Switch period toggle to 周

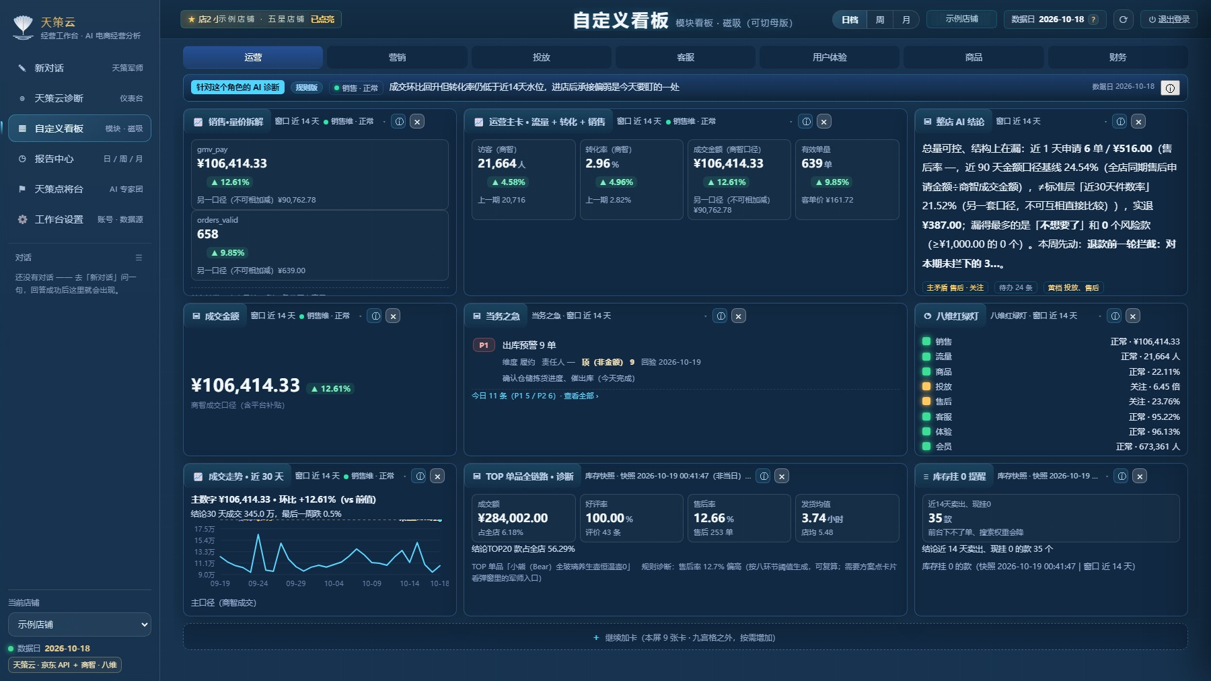[x=880, y=20]
